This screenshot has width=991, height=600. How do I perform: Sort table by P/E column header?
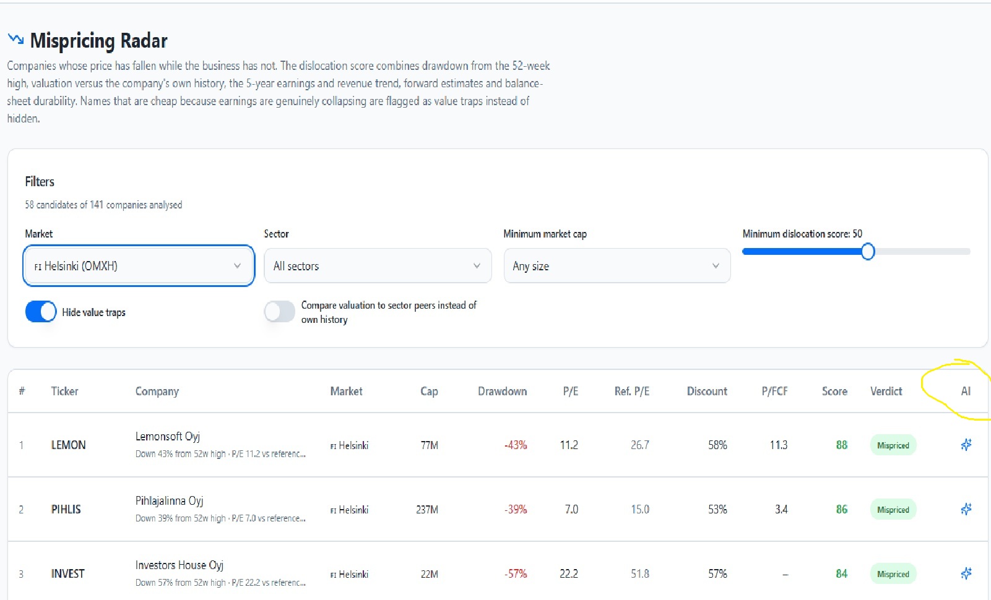571,391
